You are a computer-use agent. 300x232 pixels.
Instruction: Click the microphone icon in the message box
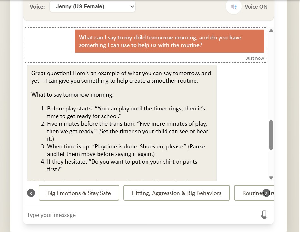(264, 215)
